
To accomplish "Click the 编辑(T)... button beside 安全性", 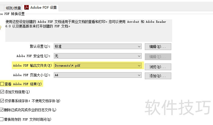I will (158, 56).
